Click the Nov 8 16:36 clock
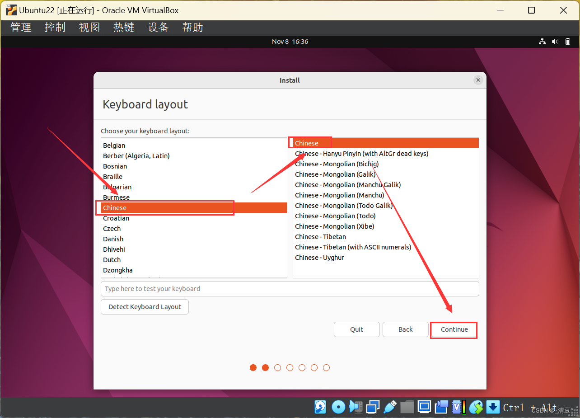 coord(290,42)
